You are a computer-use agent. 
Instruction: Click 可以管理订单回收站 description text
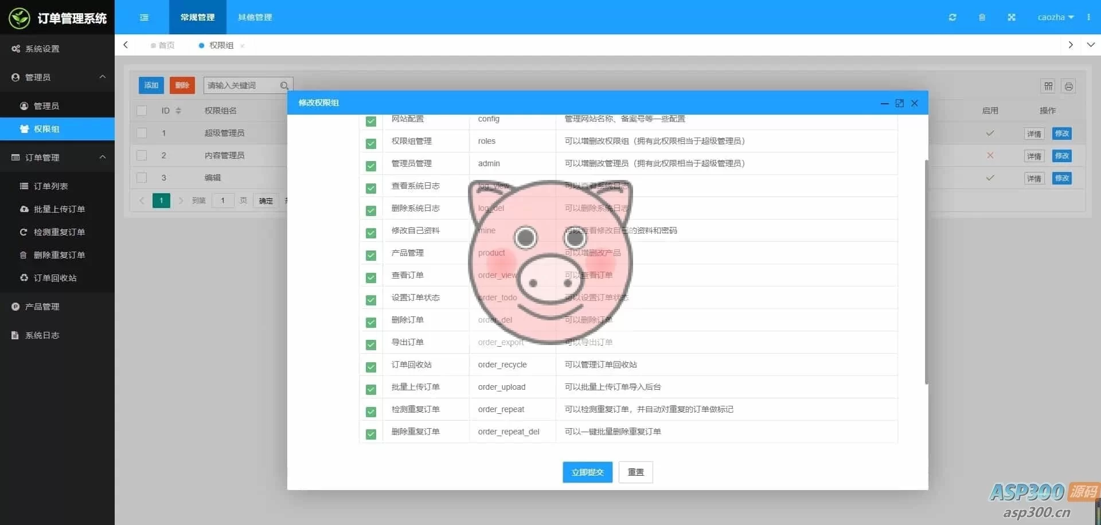[x=600, y=365]
